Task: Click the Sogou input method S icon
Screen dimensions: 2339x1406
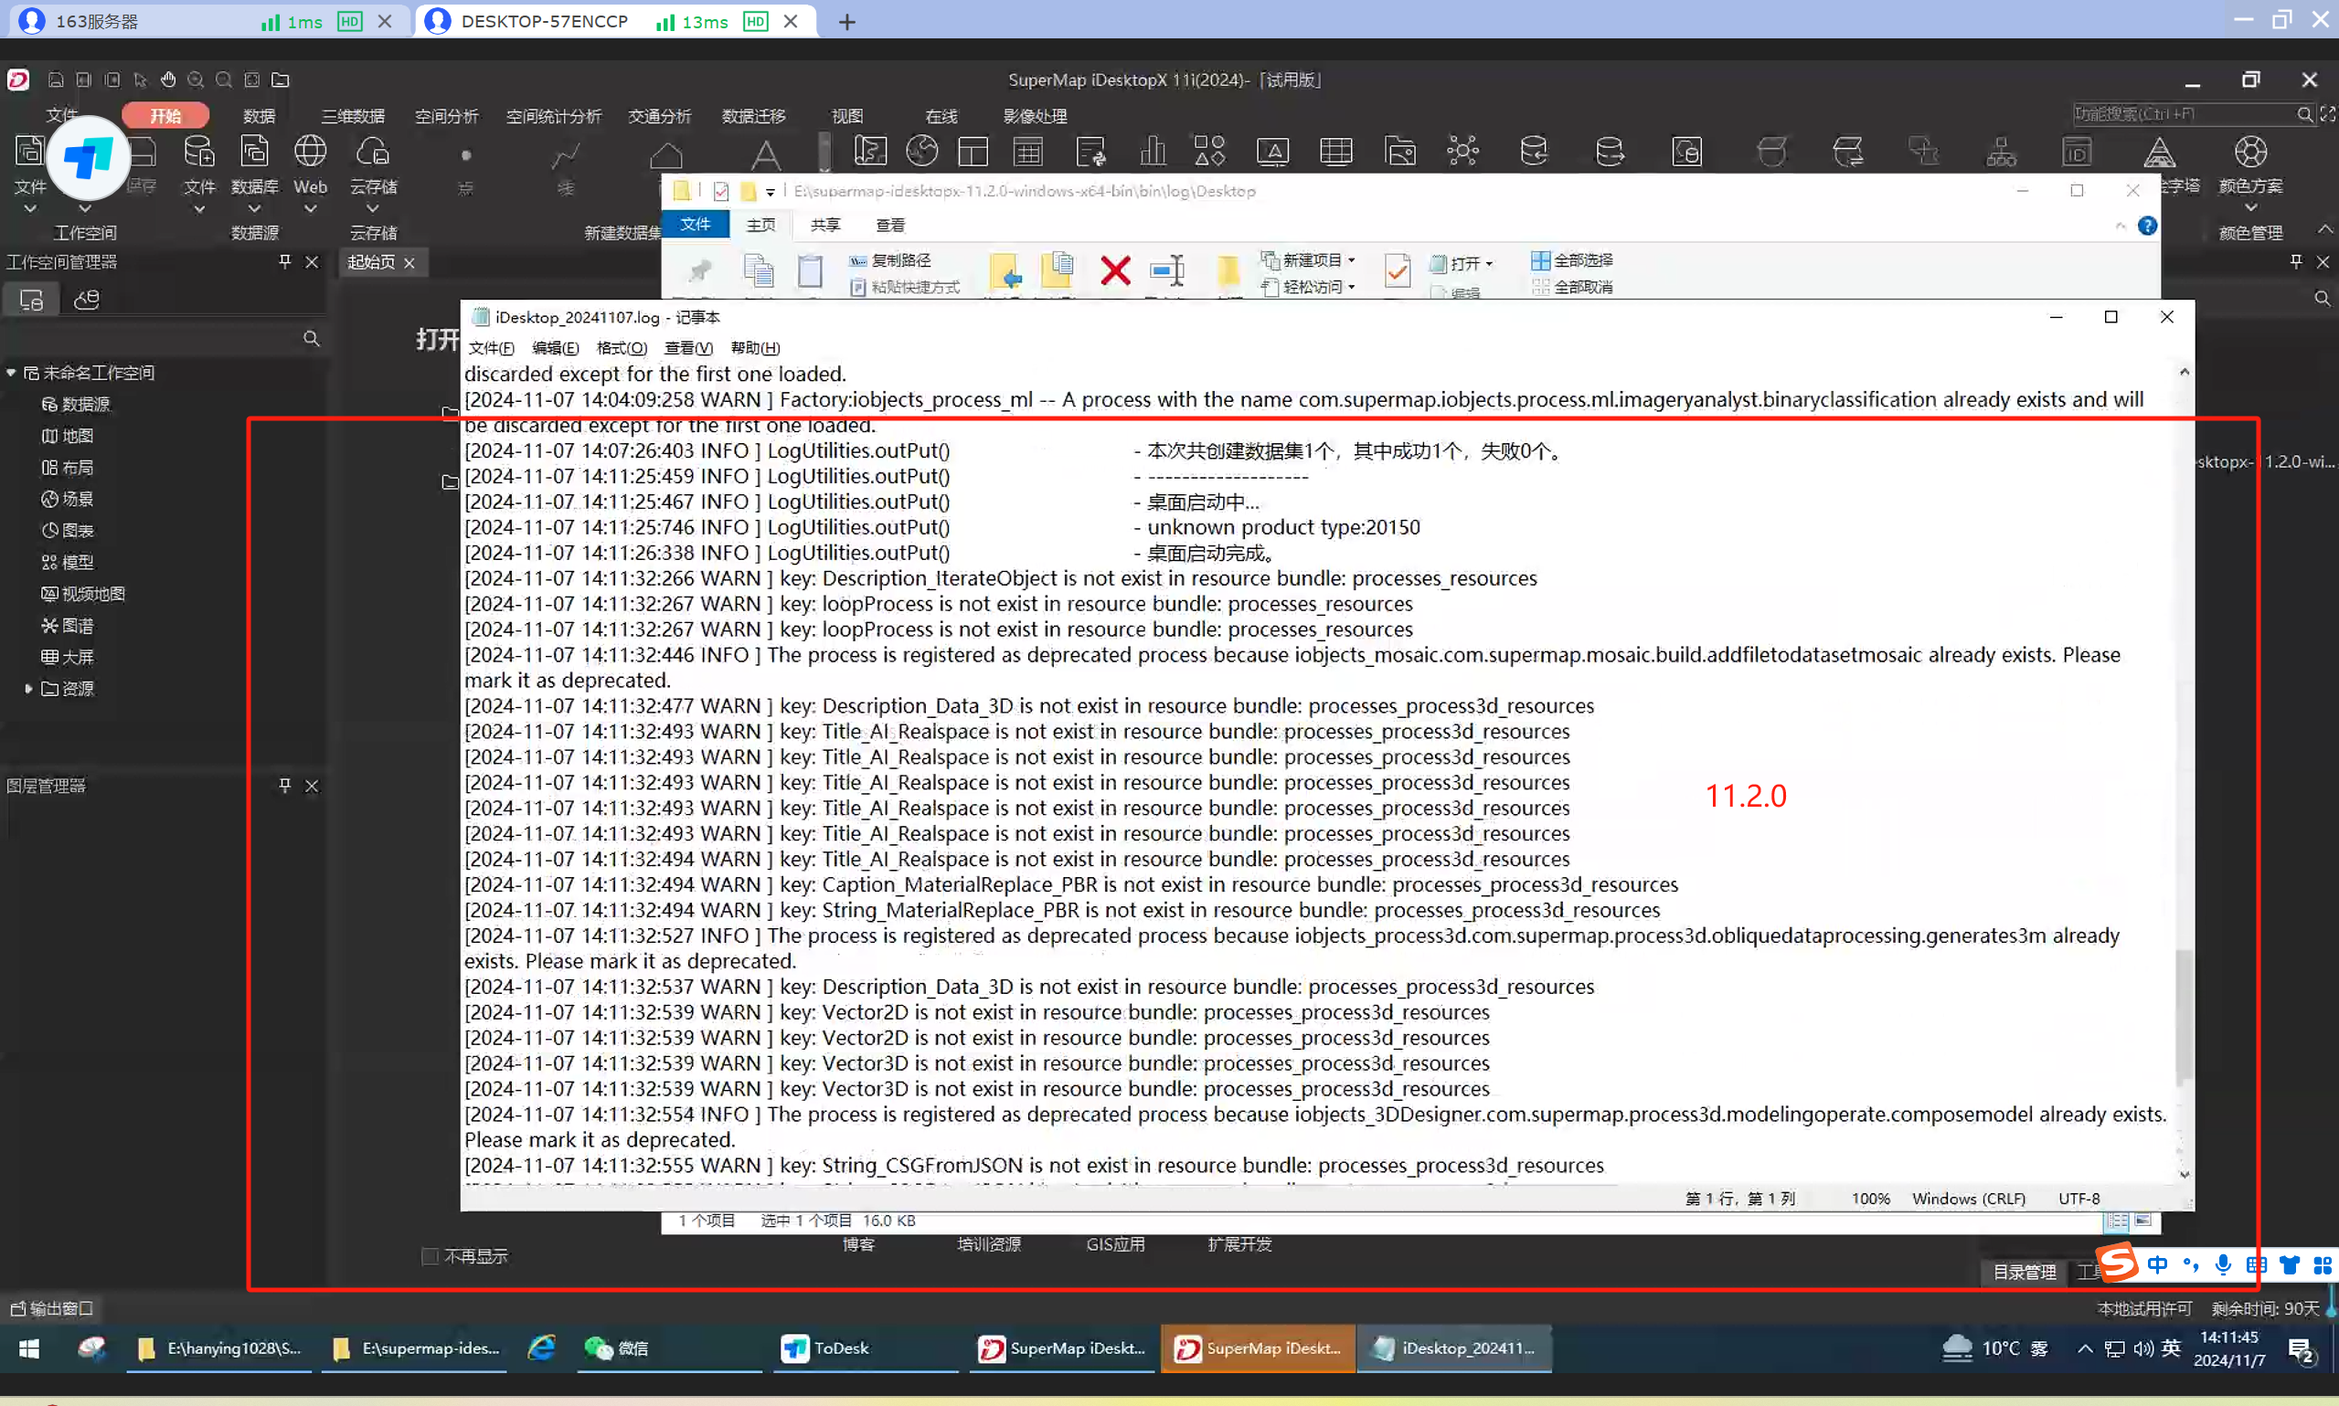Action: (2116, 1261)
